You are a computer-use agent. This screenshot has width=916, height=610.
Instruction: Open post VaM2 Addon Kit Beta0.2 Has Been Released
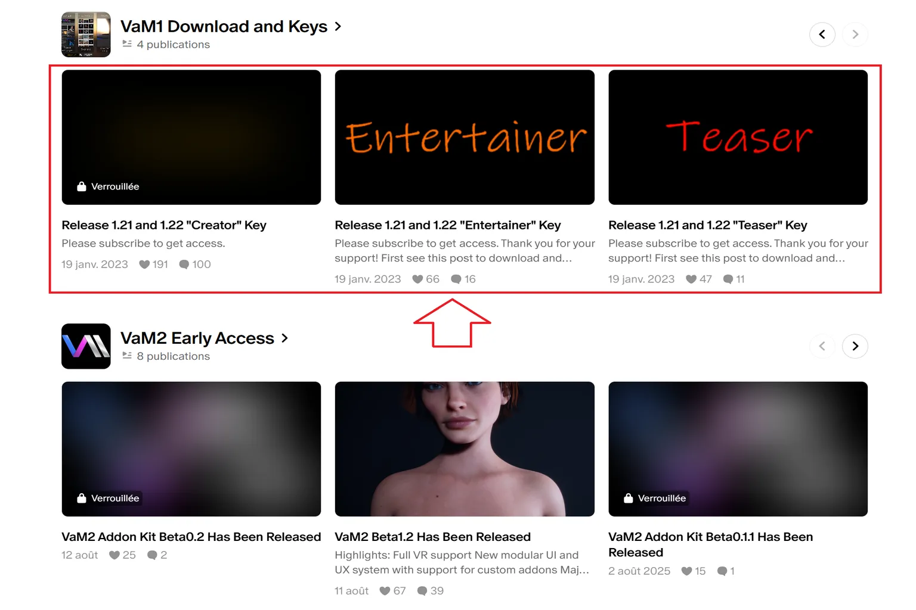pos(191,537)
